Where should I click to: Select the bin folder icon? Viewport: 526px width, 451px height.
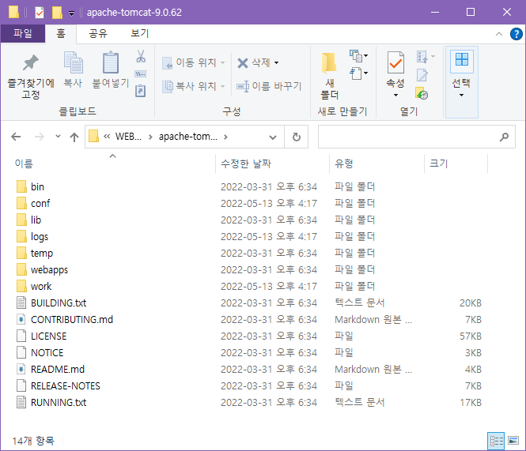[x=21, y=186]
